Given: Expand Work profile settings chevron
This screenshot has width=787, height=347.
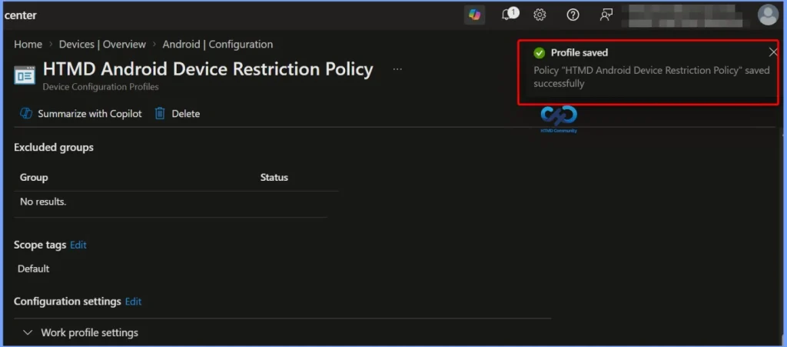Looking at the screenshot, I should (28, 332).
